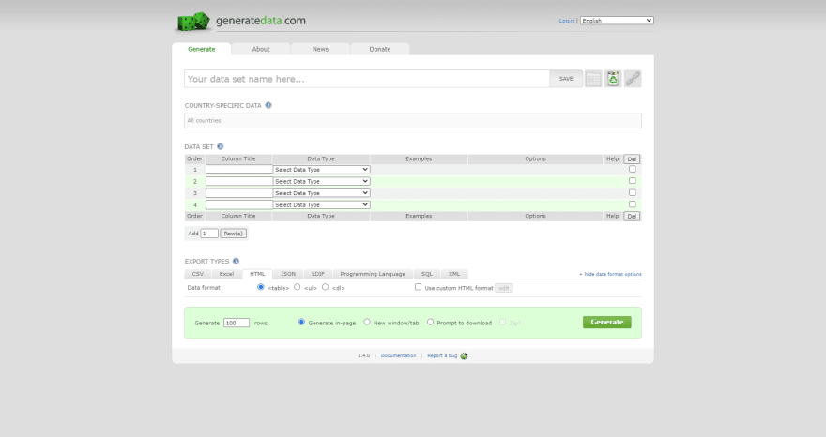
Task: Open Select Data Type dropdown for row 2
Action: coord(321,181)
